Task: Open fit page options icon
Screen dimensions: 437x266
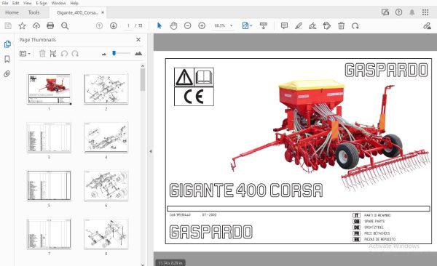Action: (247, 26)
